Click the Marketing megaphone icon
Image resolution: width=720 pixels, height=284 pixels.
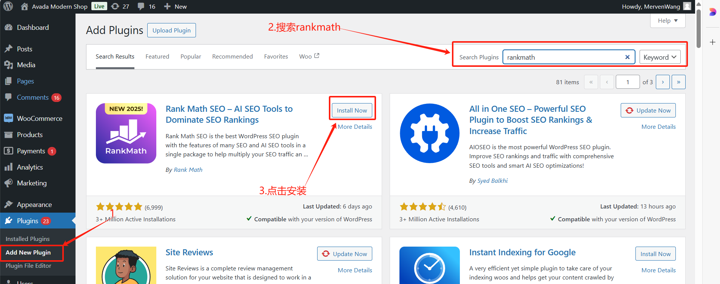tap(8, 183)
